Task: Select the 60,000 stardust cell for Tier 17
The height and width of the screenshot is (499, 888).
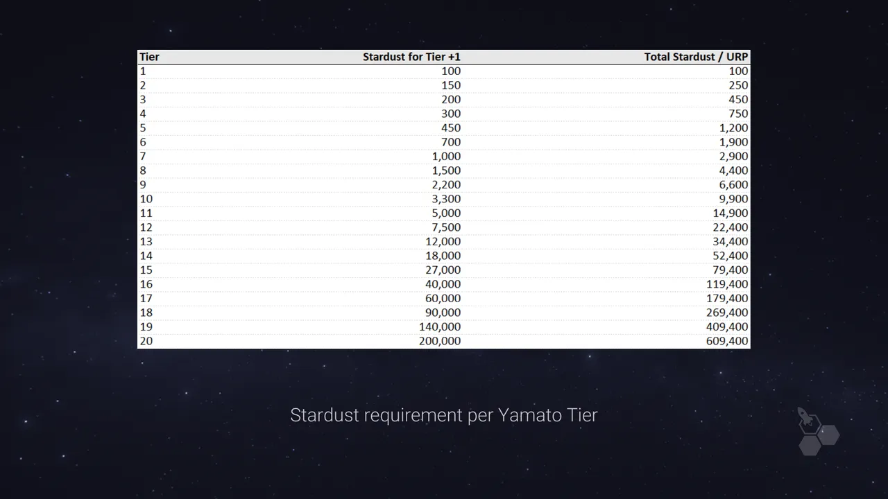Action: tap(443, 298)
